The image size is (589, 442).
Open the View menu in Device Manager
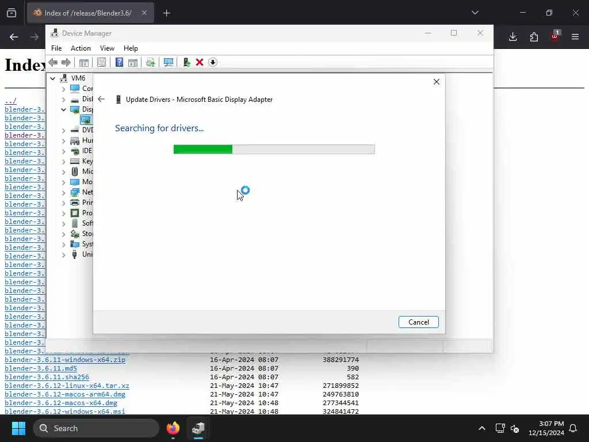pos(107,48)
